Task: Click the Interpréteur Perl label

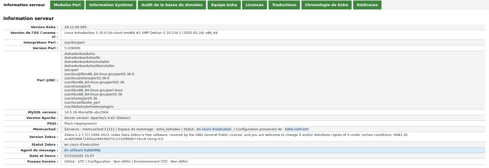Action: 41,43
